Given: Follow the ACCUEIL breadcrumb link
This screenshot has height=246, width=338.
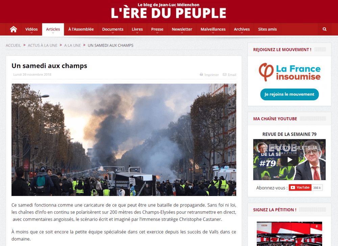Looking at the screenshot, I should [x=13, y=46].
